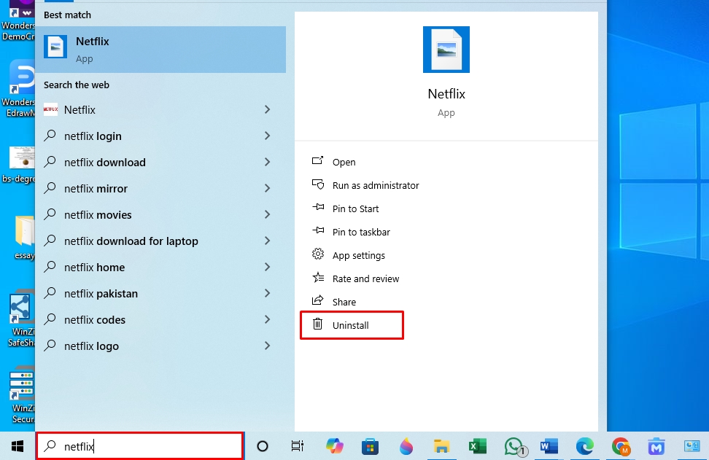Expand 'netflix download for laptop' chevron

coord(267,241)
